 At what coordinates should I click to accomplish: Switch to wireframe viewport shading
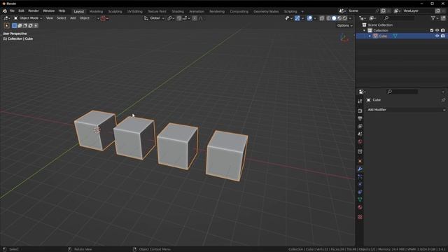point(328,18)
